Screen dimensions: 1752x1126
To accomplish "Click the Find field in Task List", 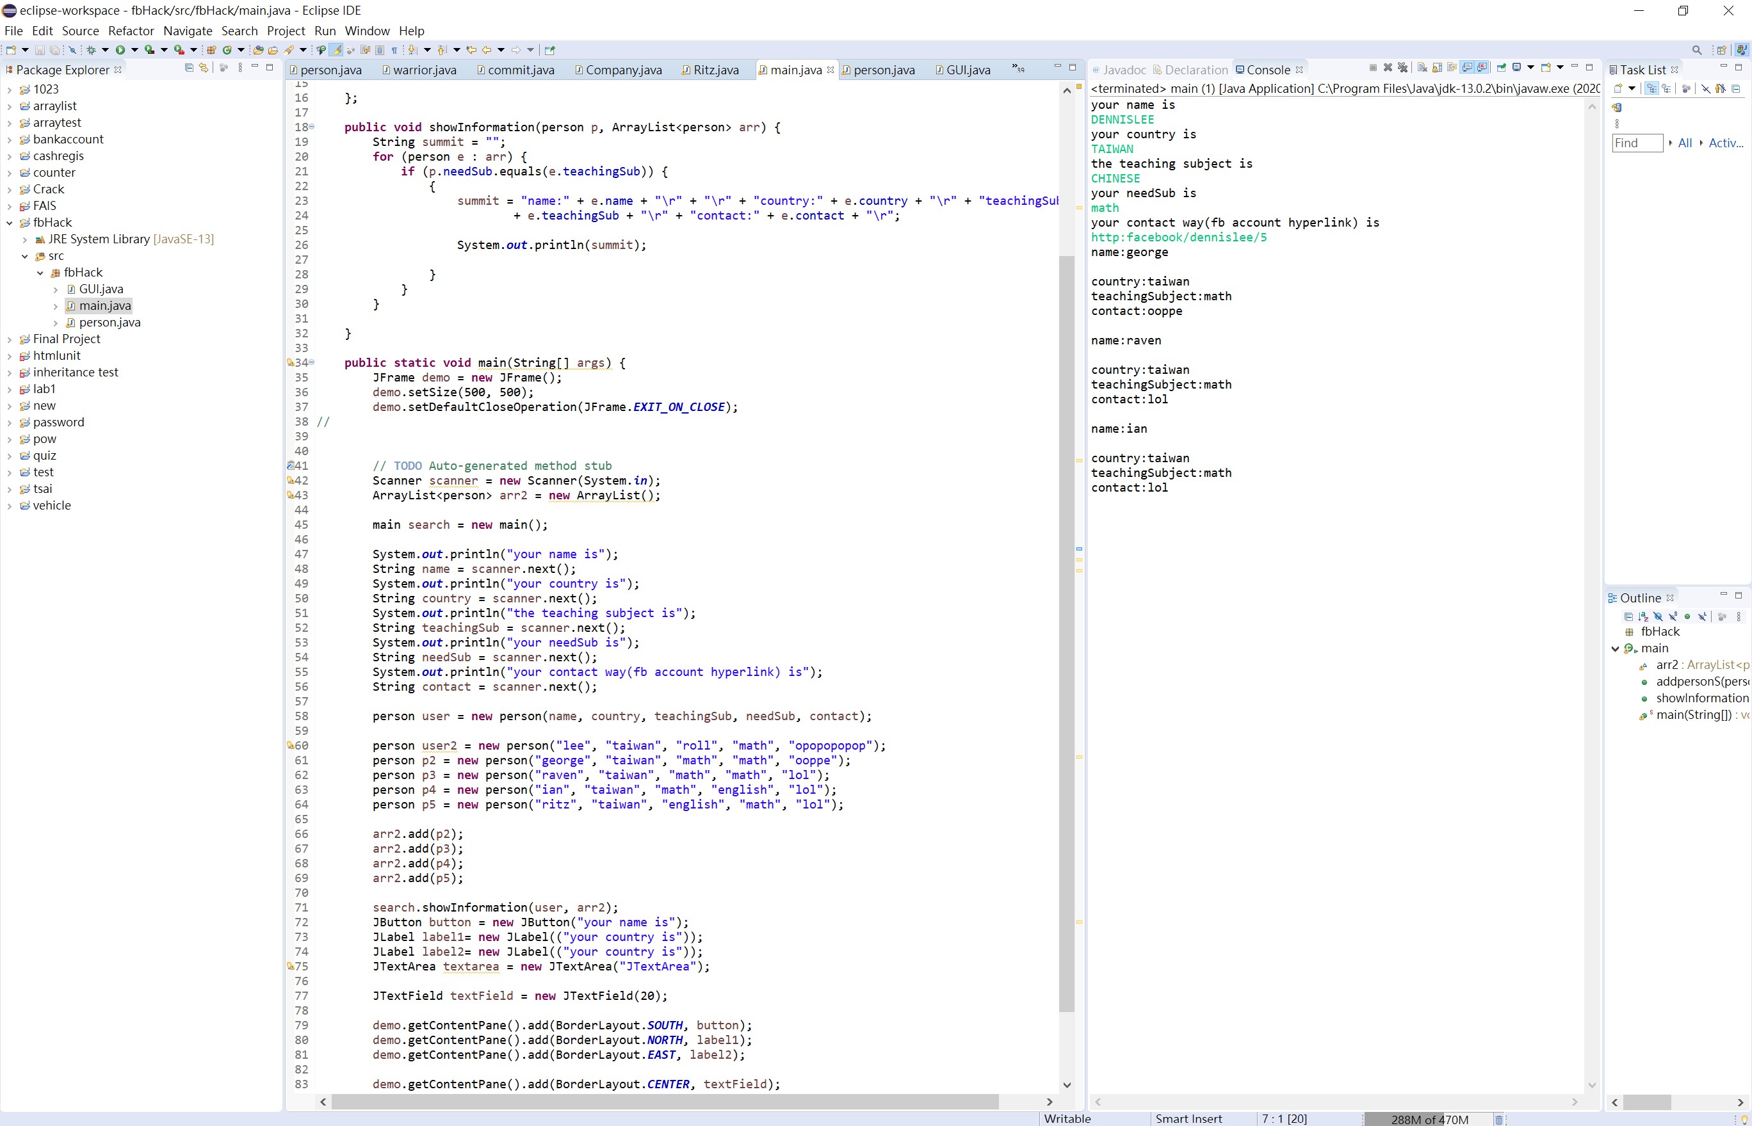I will tap(1637, 143).
